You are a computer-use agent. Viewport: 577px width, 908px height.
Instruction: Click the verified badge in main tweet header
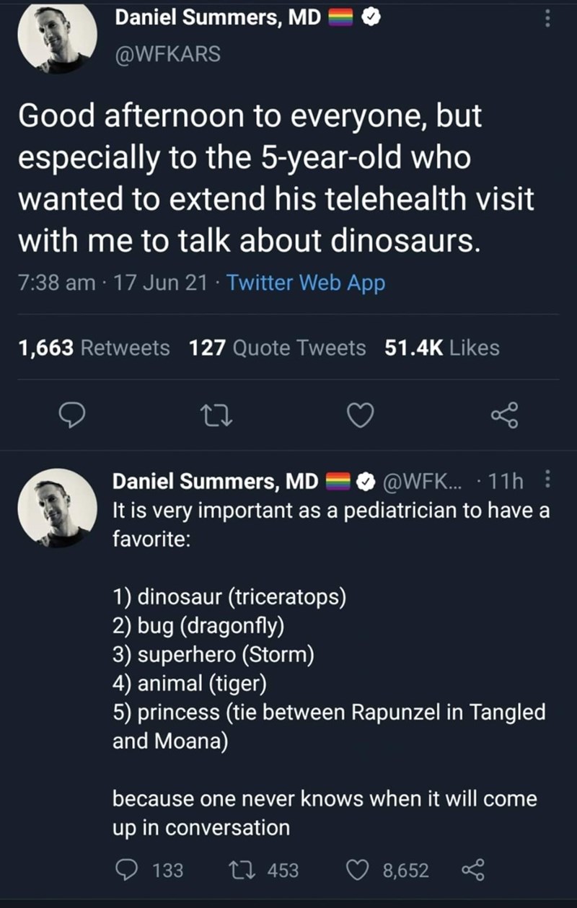point(370,19)
